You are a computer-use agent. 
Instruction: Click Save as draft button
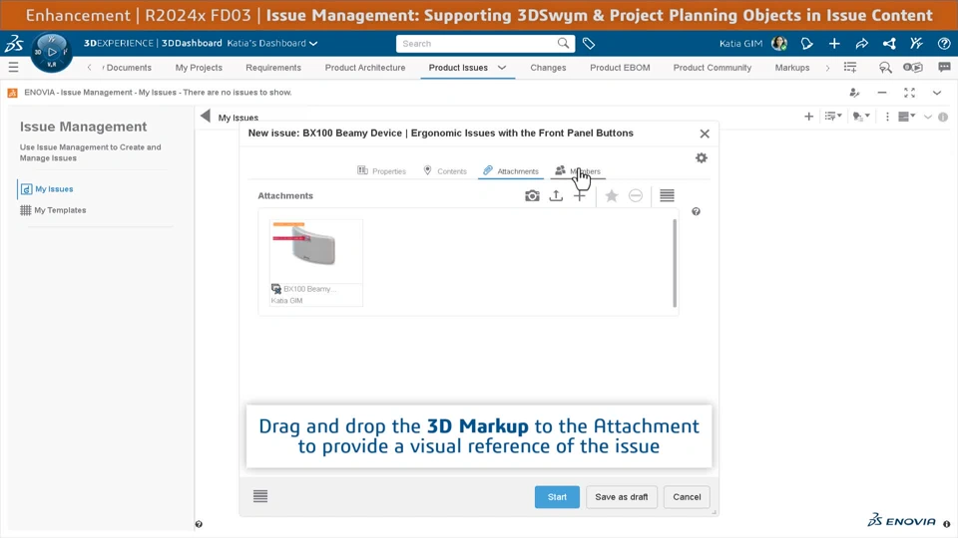pos(622,497)
